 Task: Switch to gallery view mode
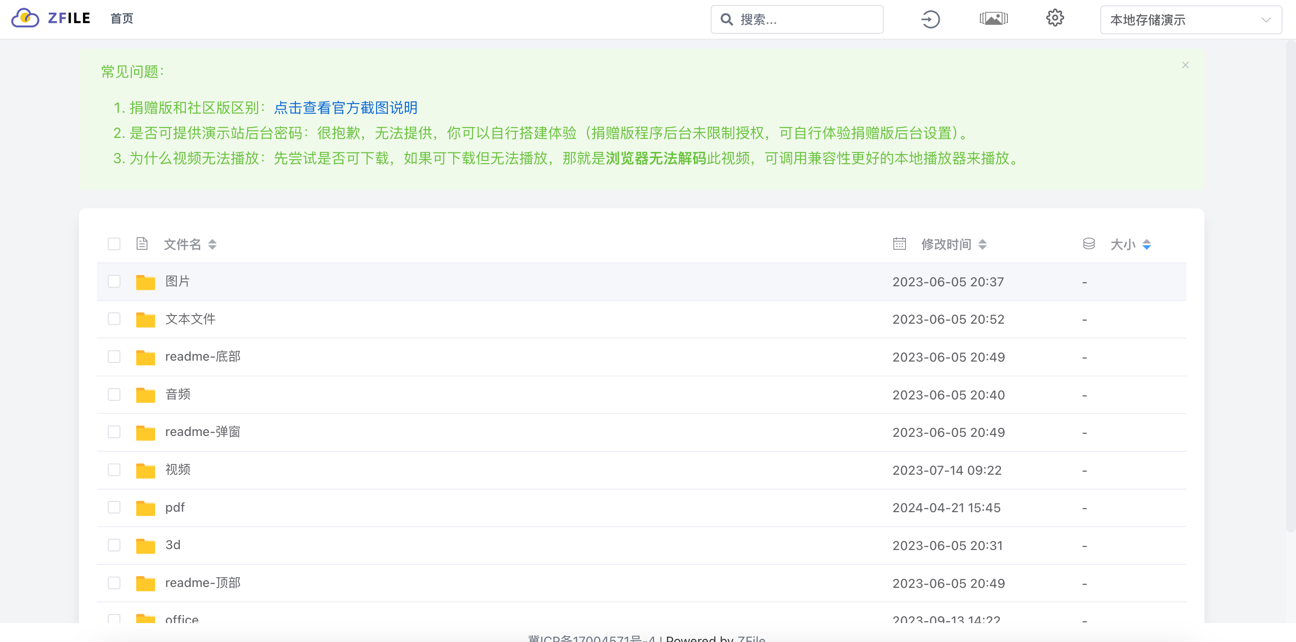point(994,18)
